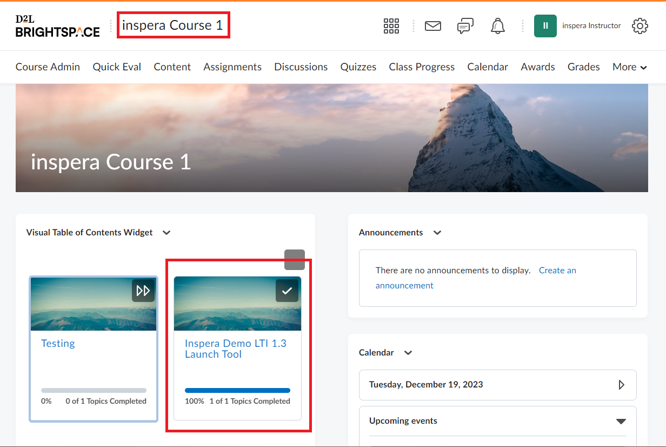The width and height of the screenshot is (666, 447).
Task: Click the 'Visual Table of Contents Widget' heading
Action: [90, 233]
